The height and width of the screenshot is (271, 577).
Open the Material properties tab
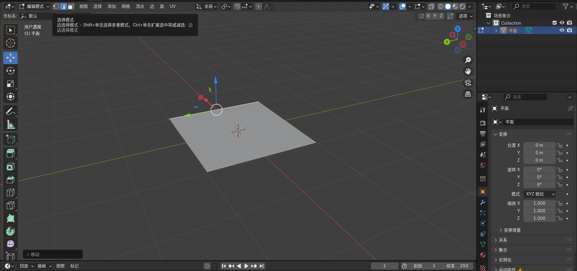coord(483,255)
